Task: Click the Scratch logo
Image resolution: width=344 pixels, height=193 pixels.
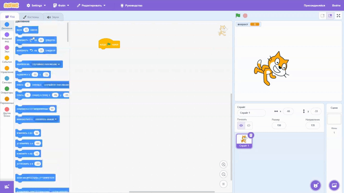Action: (x=11, y=5)
